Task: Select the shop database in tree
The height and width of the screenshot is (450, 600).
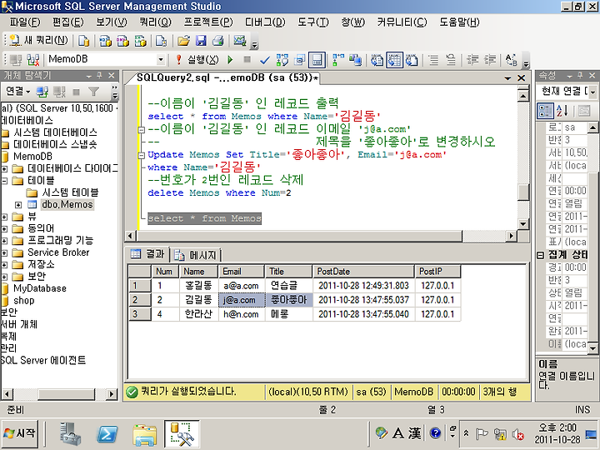Action: pyautogui.click(x=23, y=300)
